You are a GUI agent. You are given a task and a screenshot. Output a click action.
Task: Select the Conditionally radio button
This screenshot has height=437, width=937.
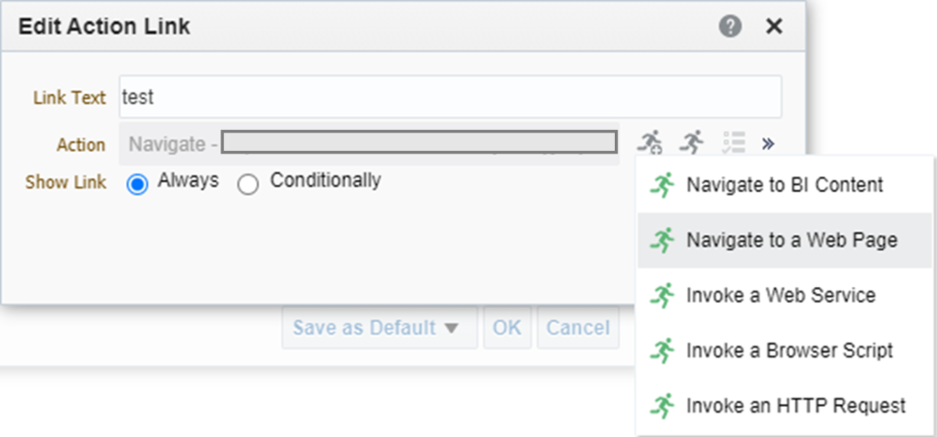pos(248,185)
